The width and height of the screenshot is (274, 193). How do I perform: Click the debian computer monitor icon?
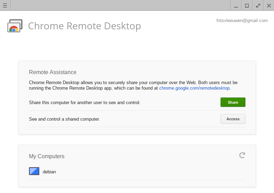point(34,171)
